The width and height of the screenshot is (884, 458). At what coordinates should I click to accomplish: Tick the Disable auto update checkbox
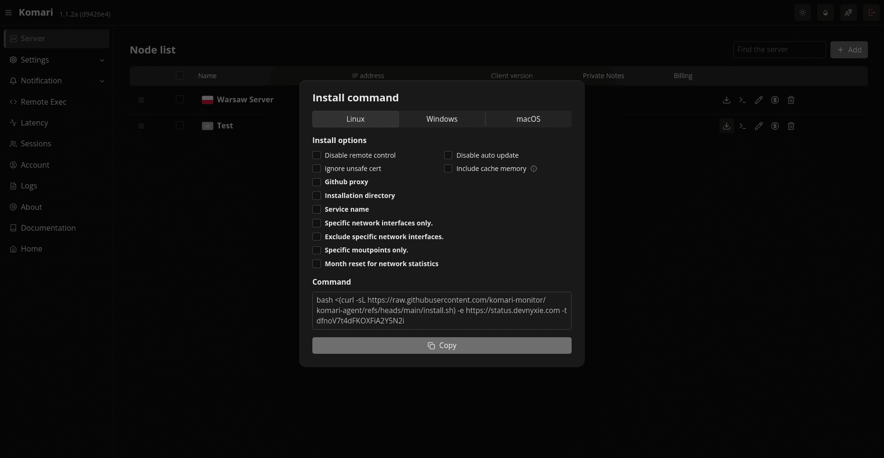[448, 155]
